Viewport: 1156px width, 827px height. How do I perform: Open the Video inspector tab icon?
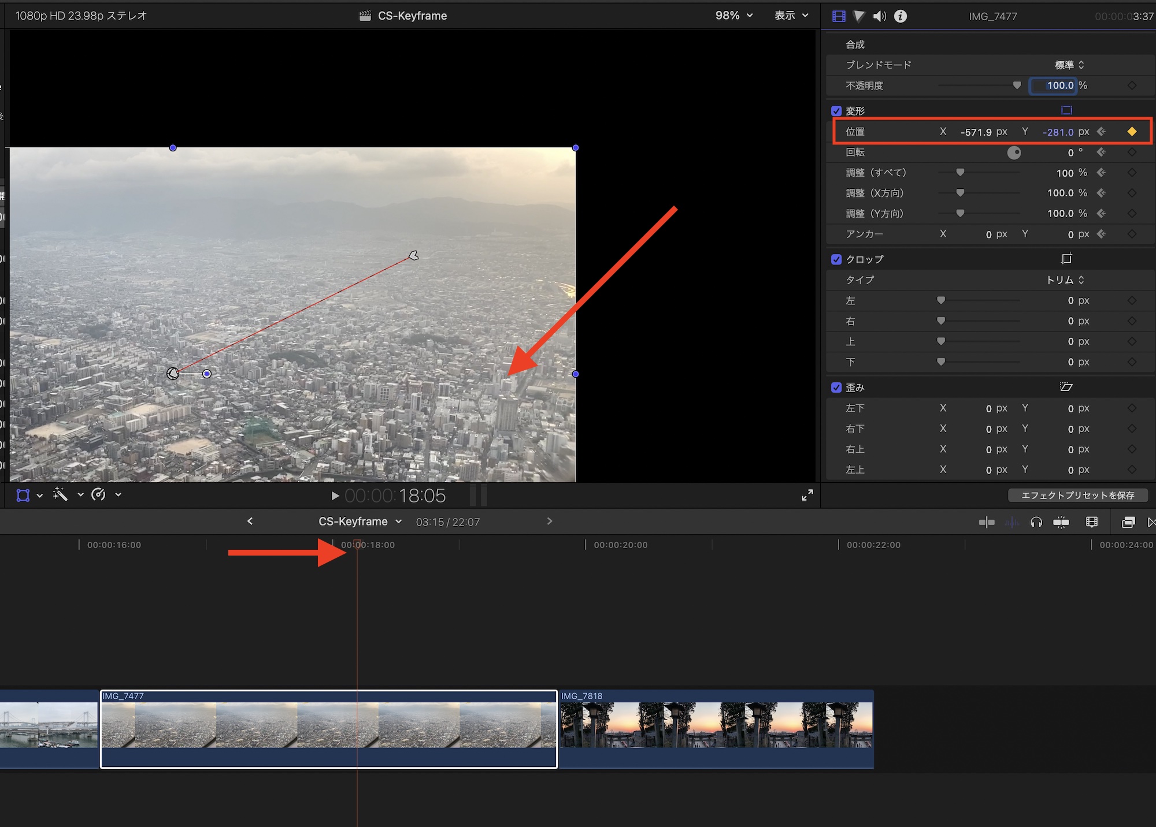(x=839, y=16)
